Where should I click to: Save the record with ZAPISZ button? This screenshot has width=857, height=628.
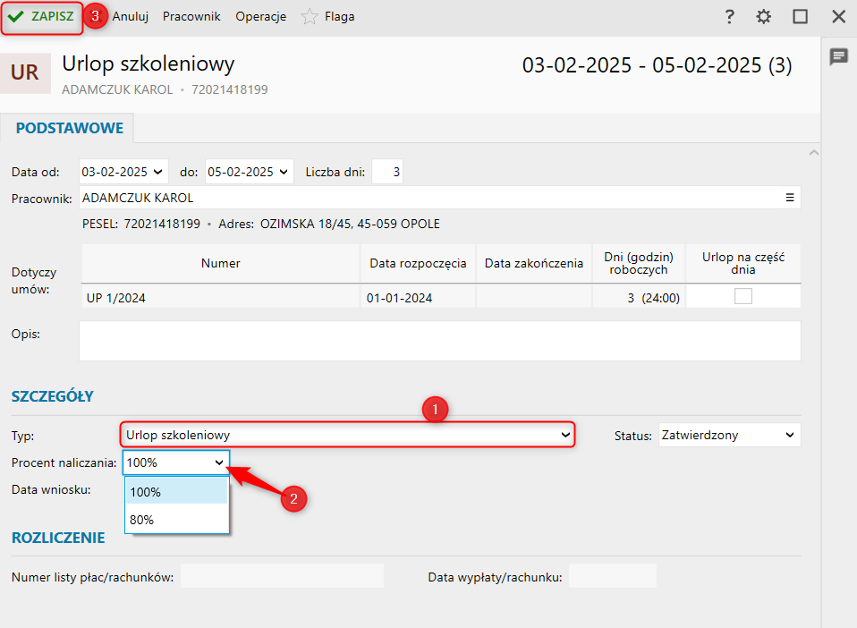pos(41,17)
